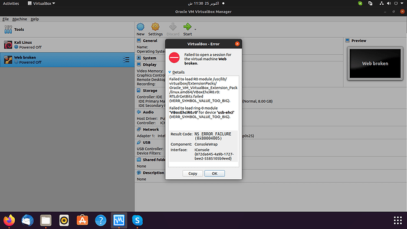
Task: Click the VirtualBox dock icon
Action: tap(119, 220)
